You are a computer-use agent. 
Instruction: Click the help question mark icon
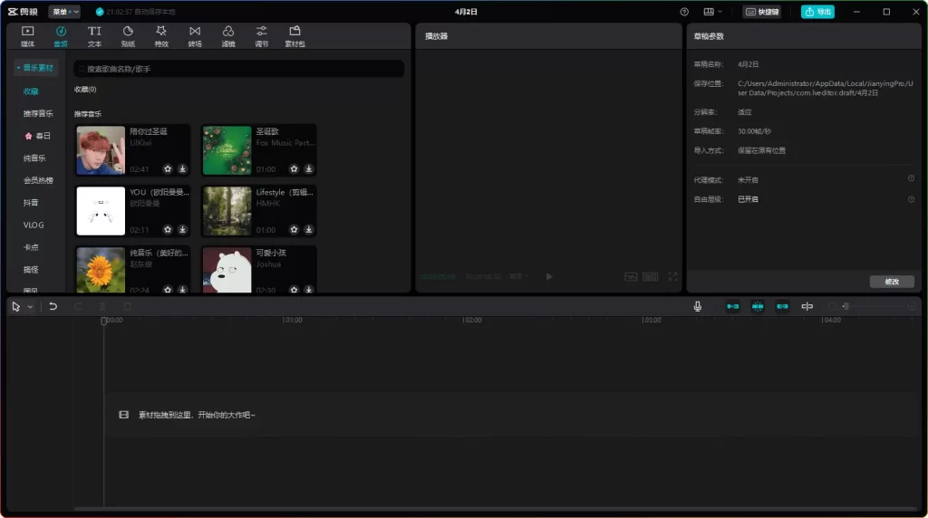point(684,12)
